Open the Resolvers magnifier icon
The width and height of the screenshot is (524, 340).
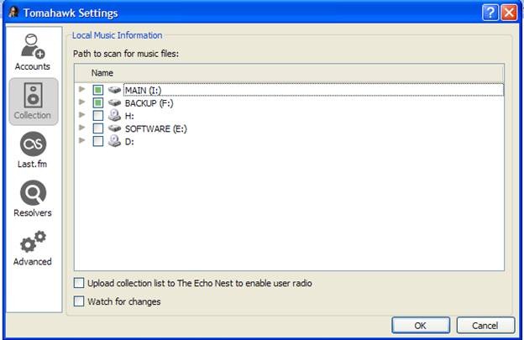[x=33, y=194]
